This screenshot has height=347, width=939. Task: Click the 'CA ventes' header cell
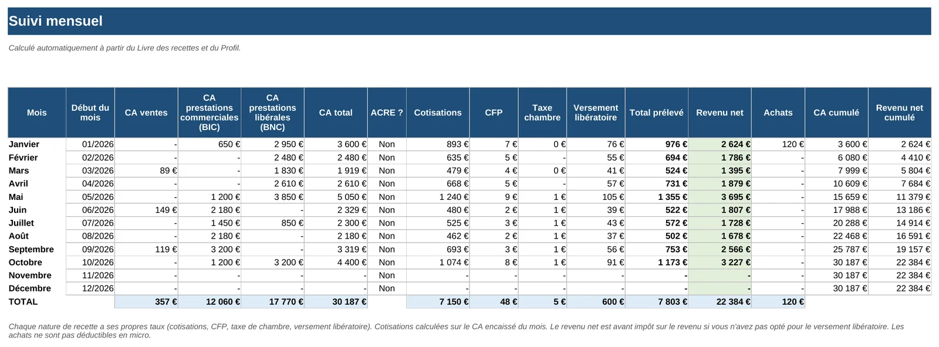point(146,113)
